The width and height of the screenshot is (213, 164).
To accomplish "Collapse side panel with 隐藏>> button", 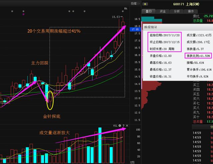I will [x=134, y=3].
